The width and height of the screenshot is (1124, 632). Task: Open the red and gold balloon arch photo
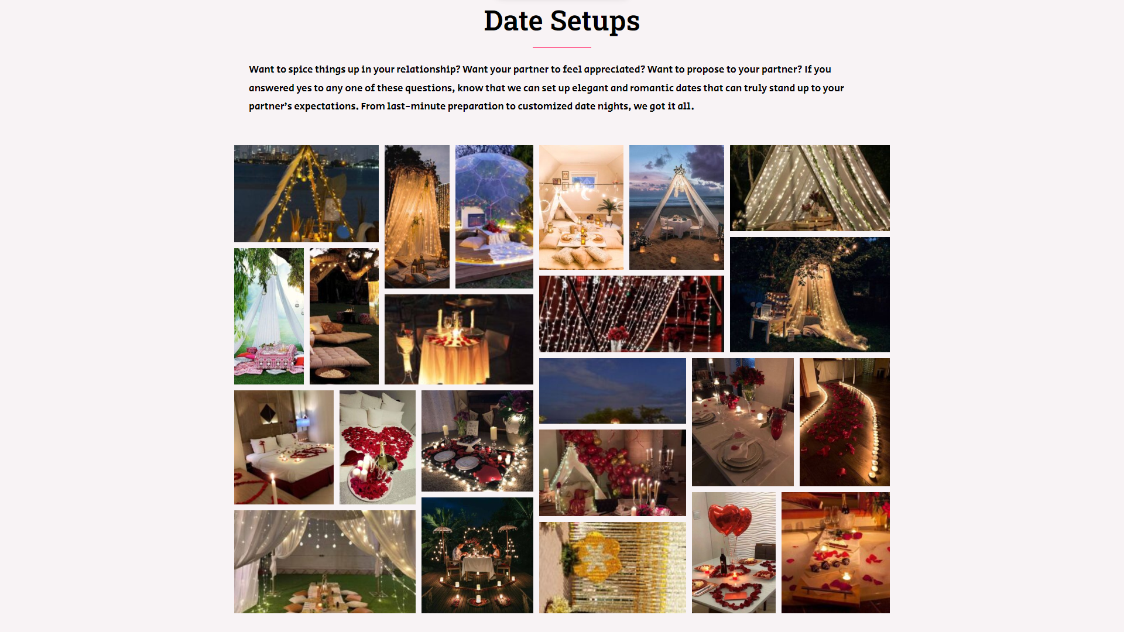click(x=612, y=473)
